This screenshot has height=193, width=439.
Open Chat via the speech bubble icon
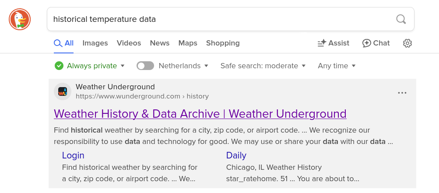click(366, 43)
